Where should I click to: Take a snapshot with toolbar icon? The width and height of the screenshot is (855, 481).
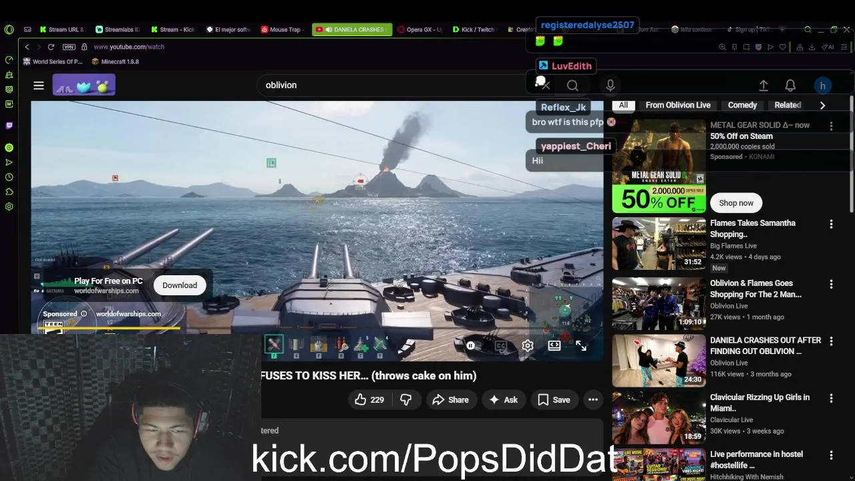[747, 47]
